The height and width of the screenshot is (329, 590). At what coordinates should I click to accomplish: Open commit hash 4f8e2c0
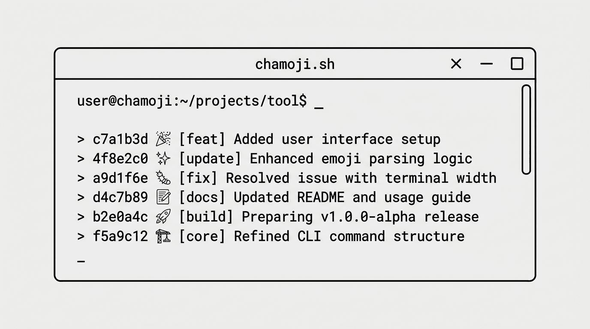[120, 159]
